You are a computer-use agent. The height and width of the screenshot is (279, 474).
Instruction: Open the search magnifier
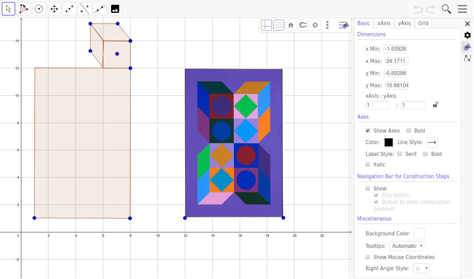pyautogui.click(x=447, y=9)
